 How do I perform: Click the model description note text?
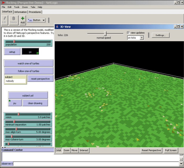point(29,33)
